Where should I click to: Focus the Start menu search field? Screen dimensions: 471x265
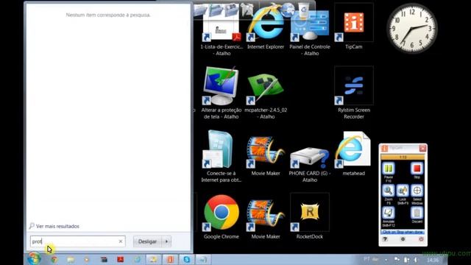click(x=77, y=241)
